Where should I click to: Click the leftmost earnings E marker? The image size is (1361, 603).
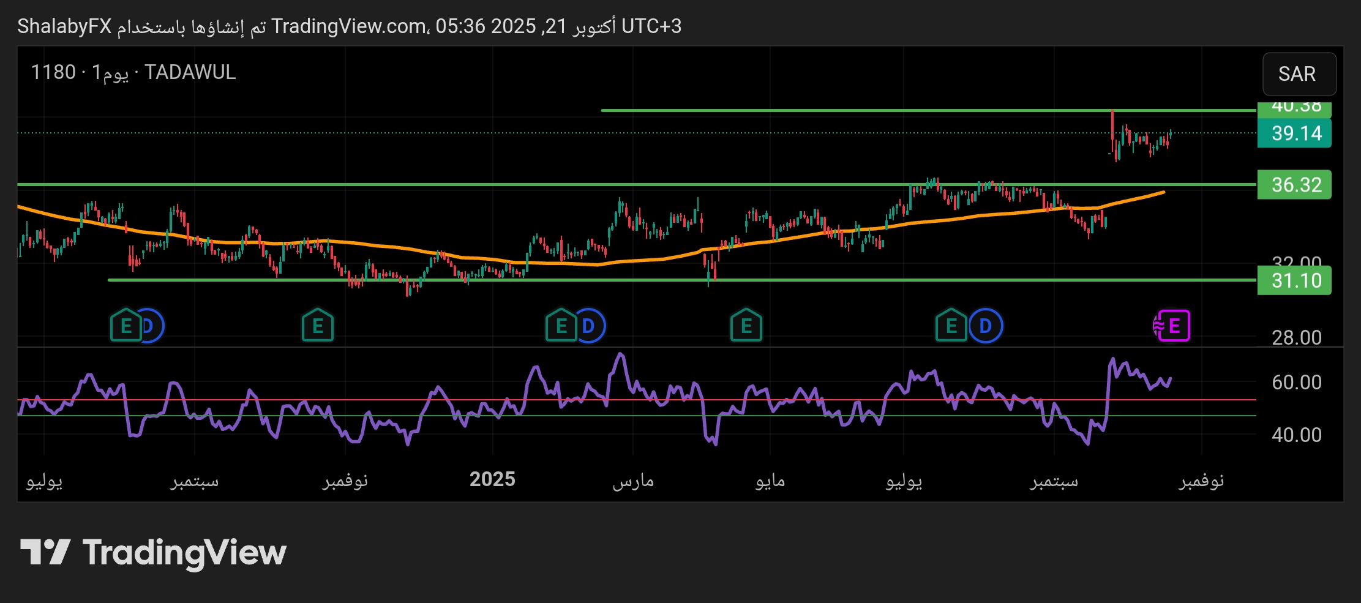coord(126,326)
